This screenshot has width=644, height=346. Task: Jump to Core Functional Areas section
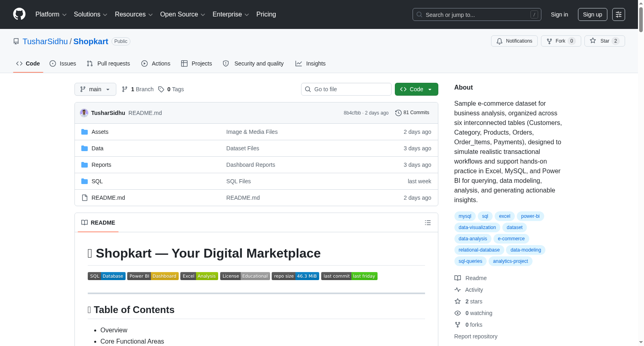(x=132, y=341)
